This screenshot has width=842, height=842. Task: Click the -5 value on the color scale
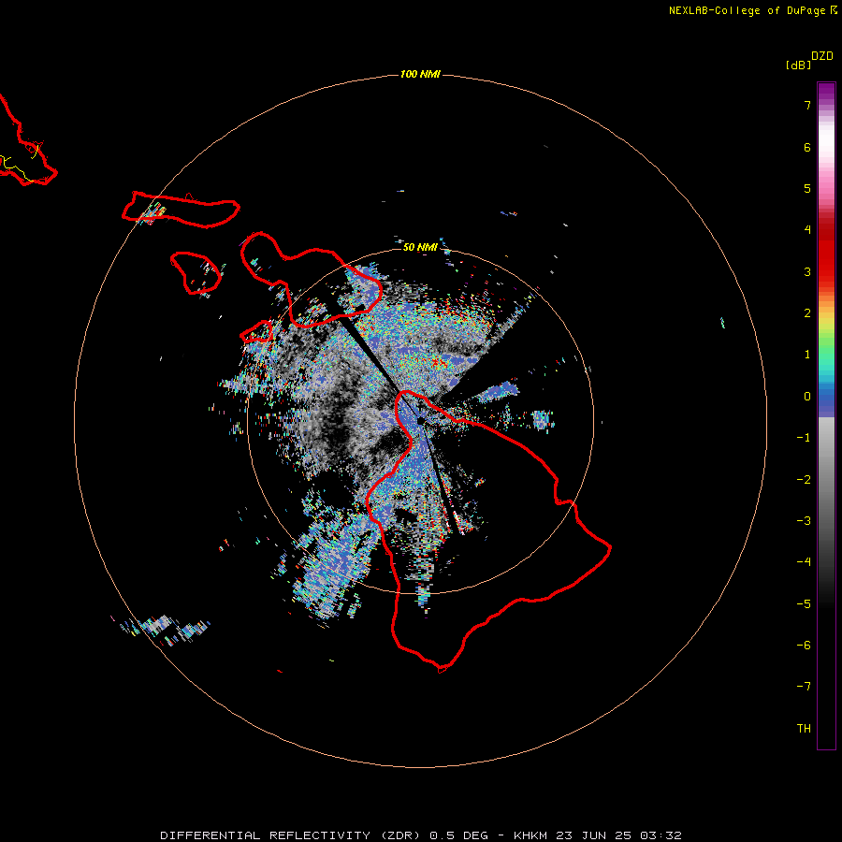tap(804, 604)
